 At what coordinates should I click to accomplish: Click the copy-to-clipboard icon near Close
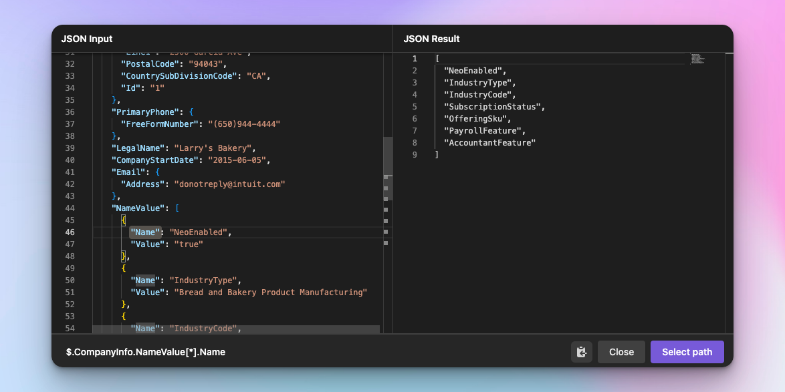point(581,352)
